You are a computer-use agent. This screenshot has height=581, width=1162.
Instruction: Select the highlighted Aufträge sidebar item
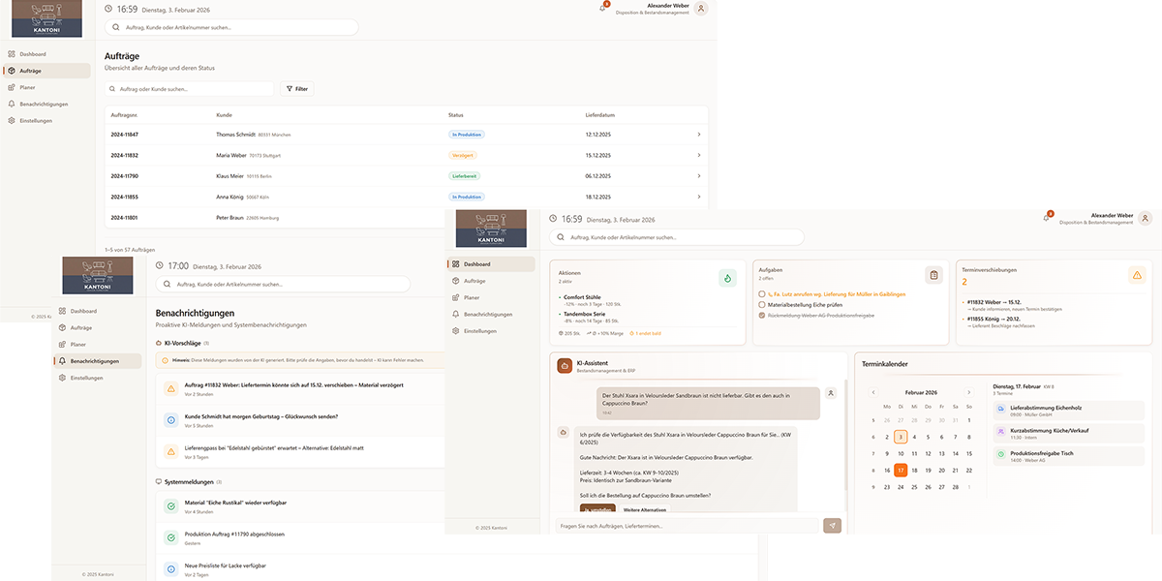[48, 71]
